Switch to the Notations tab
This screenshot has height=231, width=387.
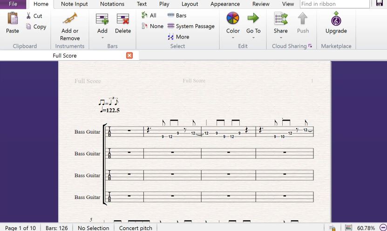point(112,4)
